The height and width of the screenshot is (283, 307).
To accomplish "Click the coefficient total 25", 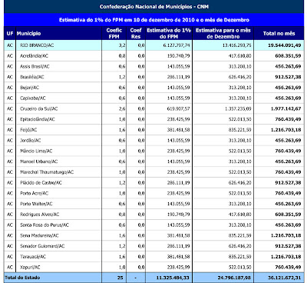I will pos(120,278).
